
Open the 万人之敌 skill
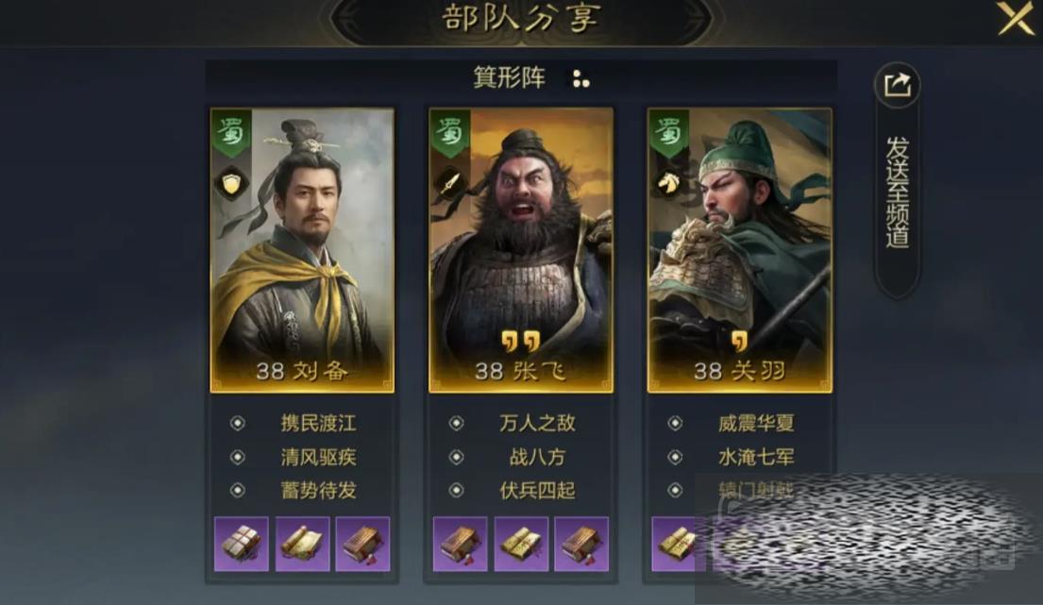coord(537,423)
